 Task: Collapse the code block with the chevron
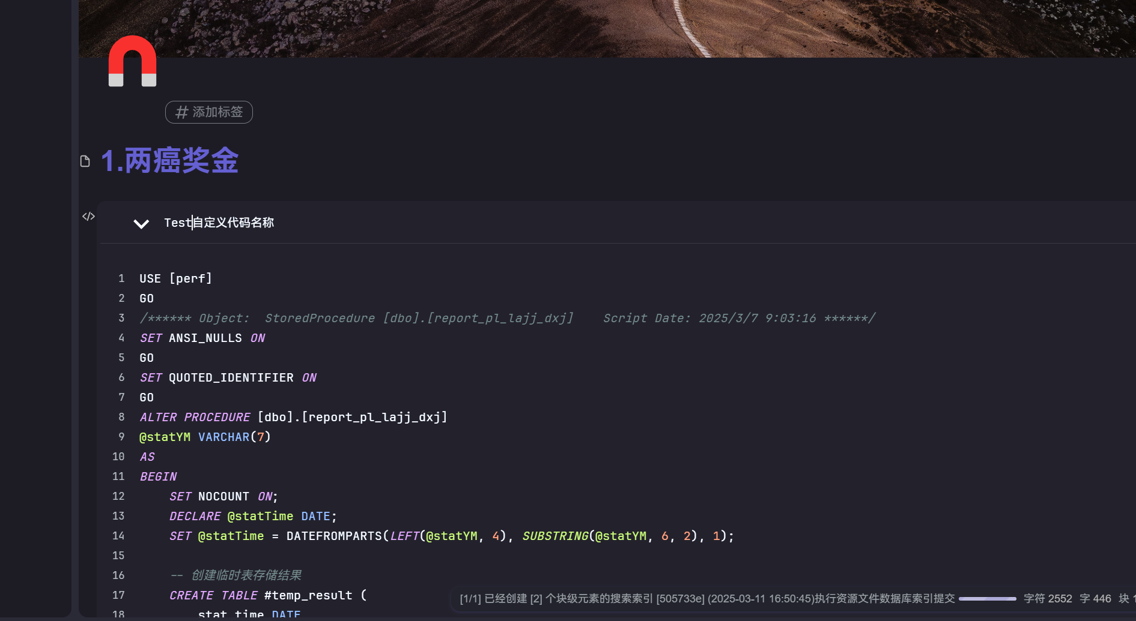coord(141,224)
